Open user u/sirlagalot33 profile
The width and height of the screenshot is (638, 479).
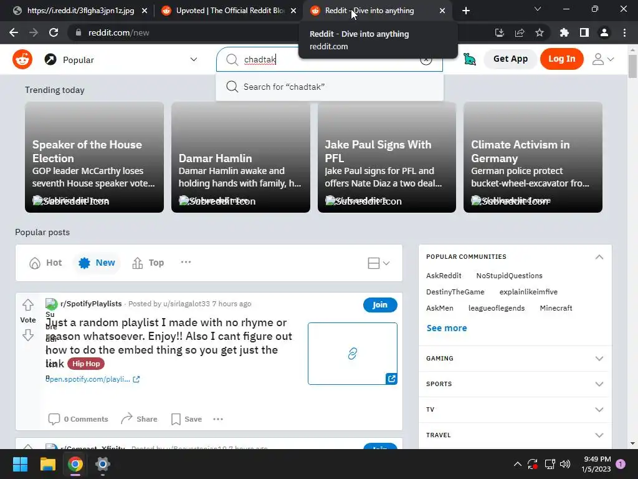(186, 304)
